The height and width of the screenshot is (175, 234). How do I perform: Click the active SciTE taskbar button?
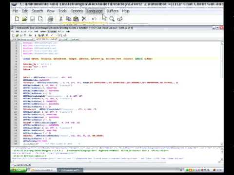tap(70, 170)
